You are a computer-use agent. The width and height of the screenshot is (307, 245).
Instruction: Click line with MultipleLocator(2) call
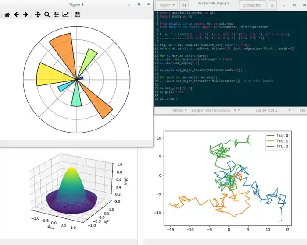tap(201, 70)
